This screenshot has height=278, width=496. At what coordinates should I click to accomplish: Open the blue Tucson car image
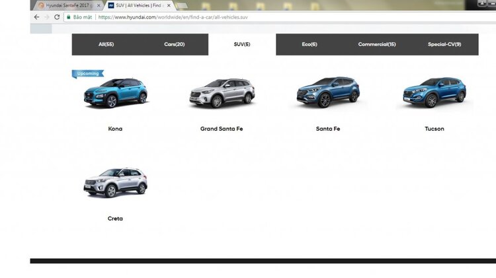(434, 92)
